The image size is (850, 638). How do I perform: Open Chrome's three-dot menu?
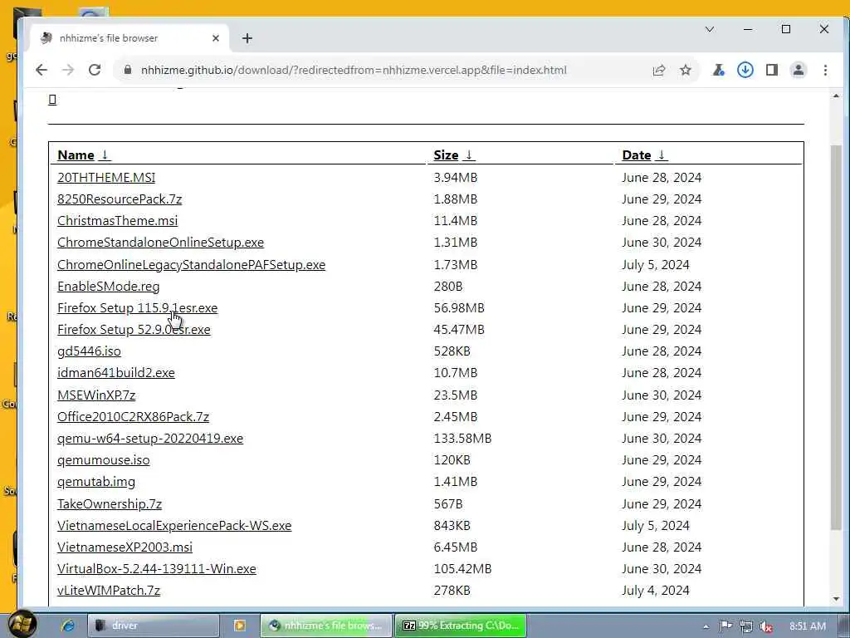(x=825, y=70)
